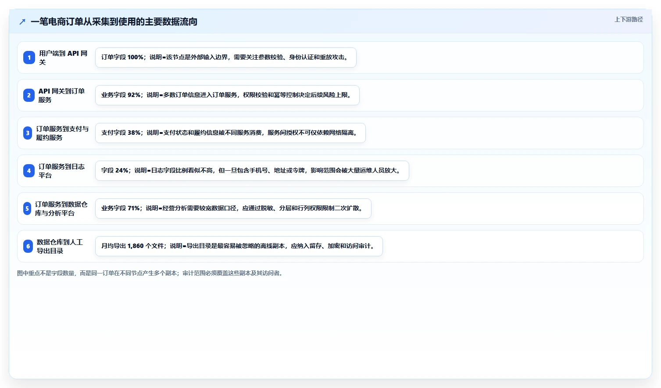Click step badge 6 for 数据仓库到人工导出目录
The height and width of the screenshot is (388, 661).
(x=28, y=246)
